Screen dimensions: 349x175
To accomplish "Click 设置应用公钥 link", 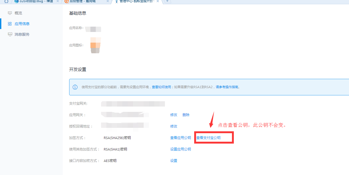I will [181, 149].
